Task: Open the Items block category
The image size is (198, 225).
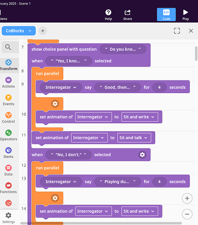Action: click(9, 153)
